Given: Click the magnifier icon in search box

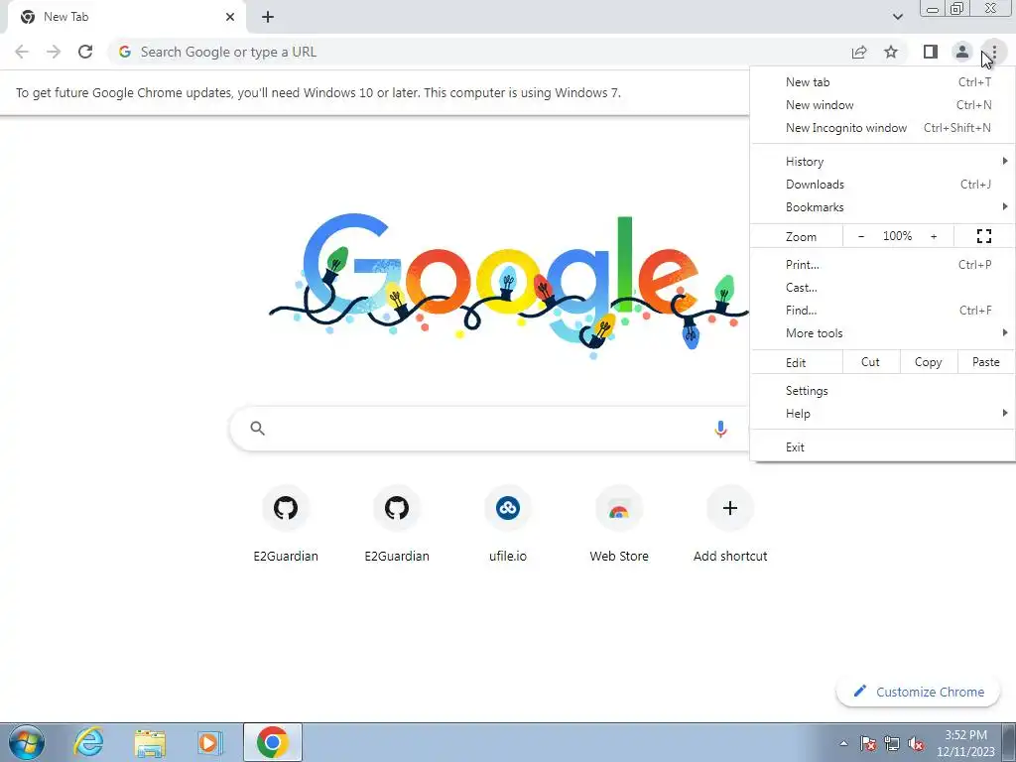Looking at the screenshot, I should coord(257,429).
